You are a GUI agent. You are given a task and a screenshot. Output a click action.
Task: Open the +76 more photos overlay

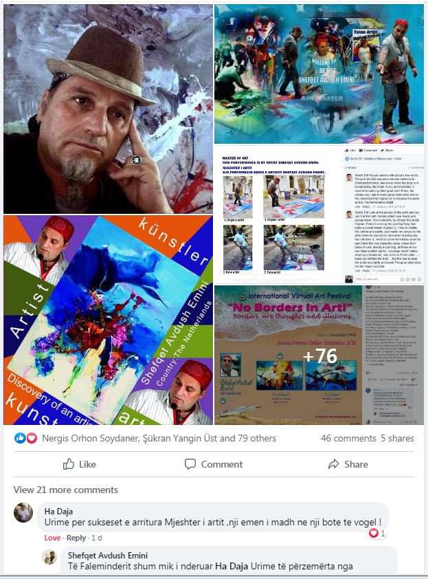[x=319, y=355]
